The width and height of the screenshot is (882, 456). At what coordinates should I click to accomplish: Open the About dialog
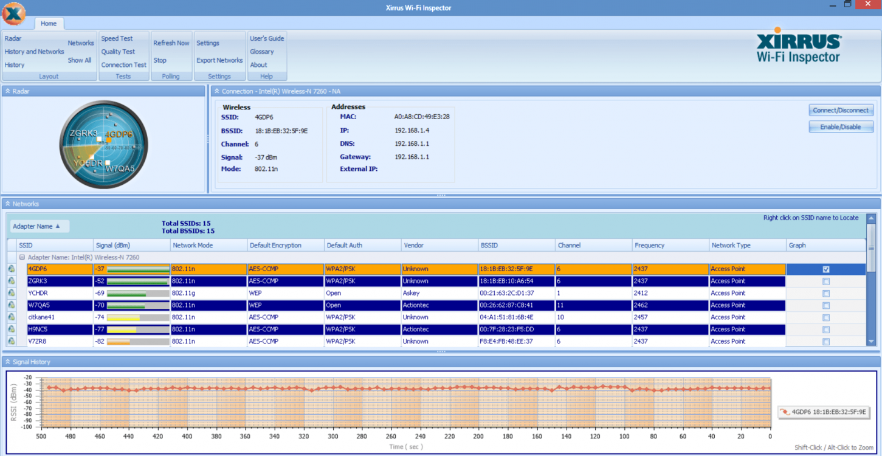258,65
